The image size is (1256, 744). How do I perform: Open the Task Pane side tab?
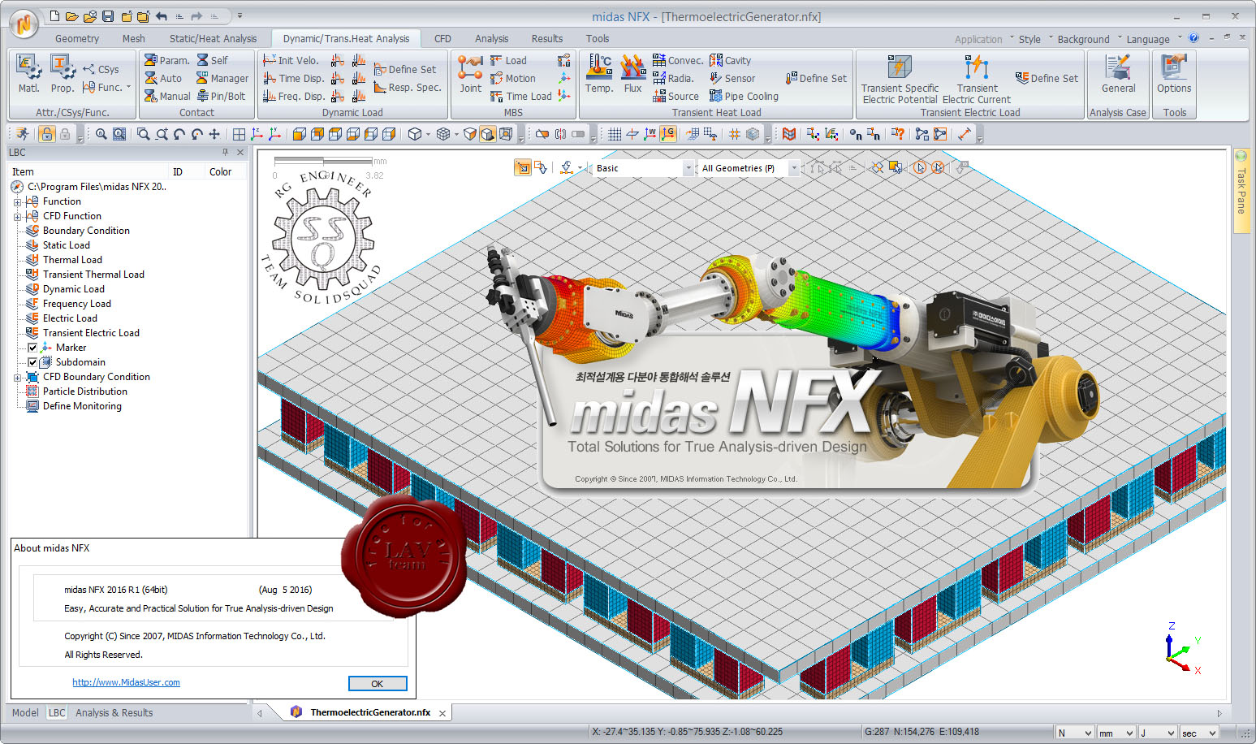tap(1241, 189)
